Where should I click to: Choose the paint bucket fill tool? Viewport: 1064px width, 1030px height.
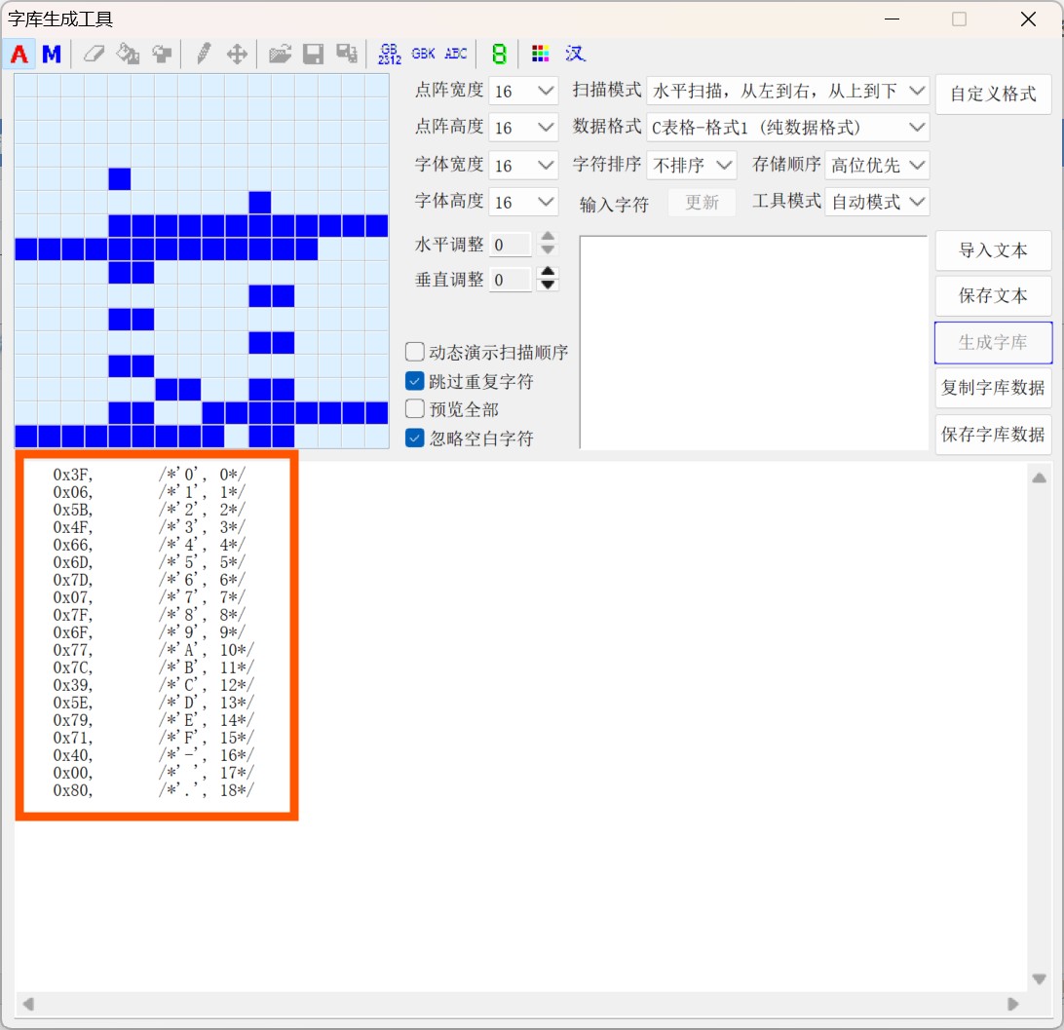click(128, 54)
